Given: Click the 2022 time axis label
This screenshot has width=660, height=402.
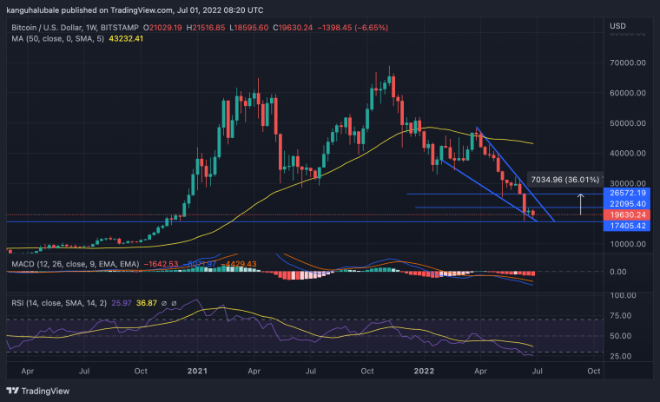Looking at the screenshot, I should point(424,371).
